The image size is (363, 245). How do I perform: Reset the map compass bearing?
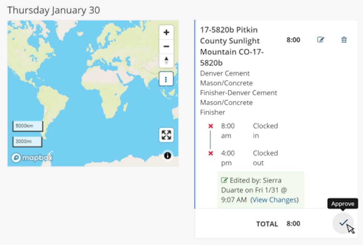point(166,60)
